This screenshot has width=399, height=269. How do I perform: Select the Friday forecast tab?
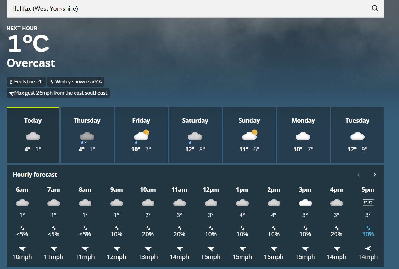pyautogui.click(x=141, y=135)
